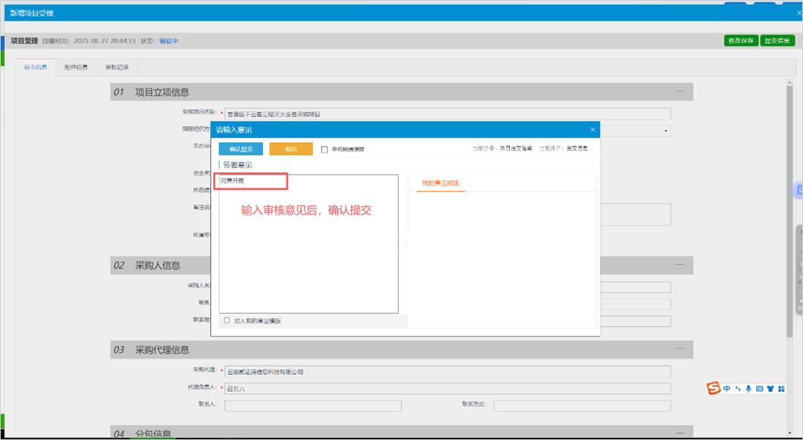Click the Sogou microphone voice input icon
803x440 pixels.
(x=748, y=389)
